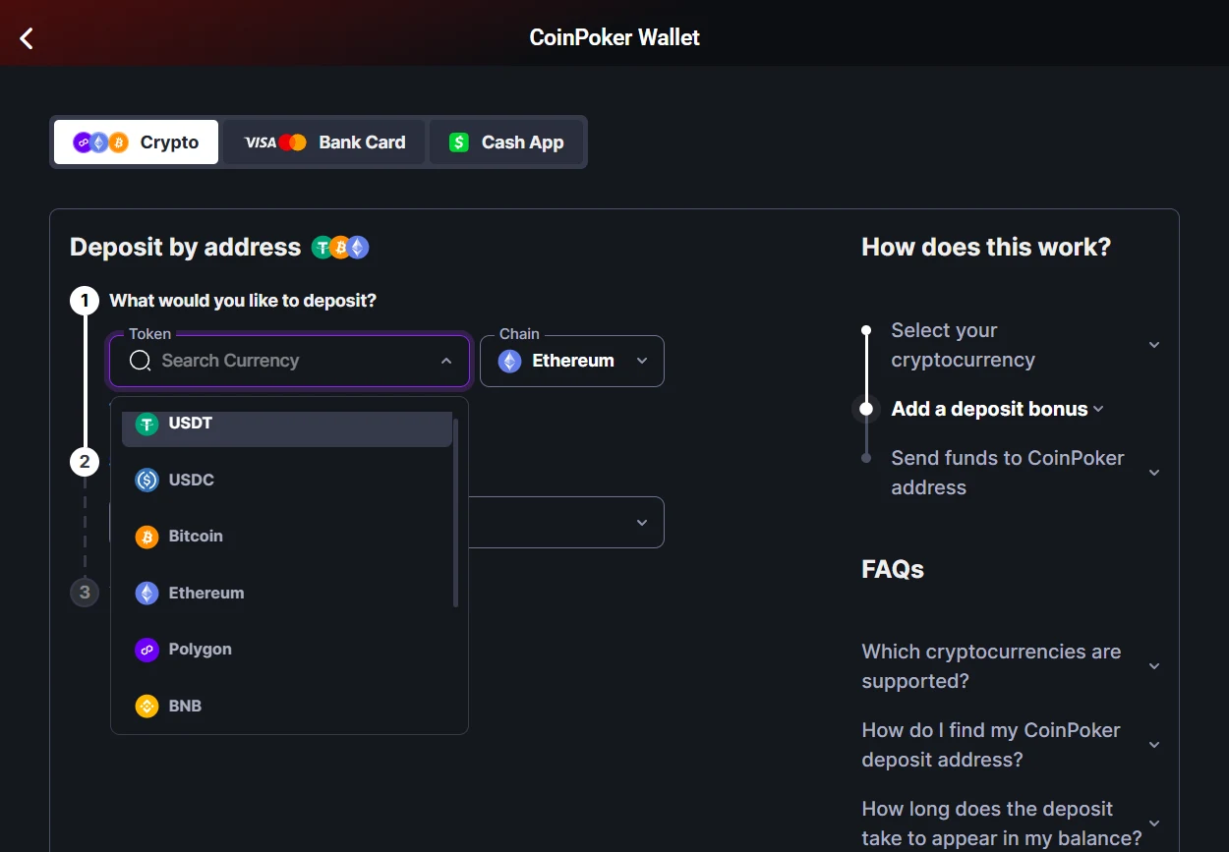Switch to the Bank Card tab

point(323,142)
